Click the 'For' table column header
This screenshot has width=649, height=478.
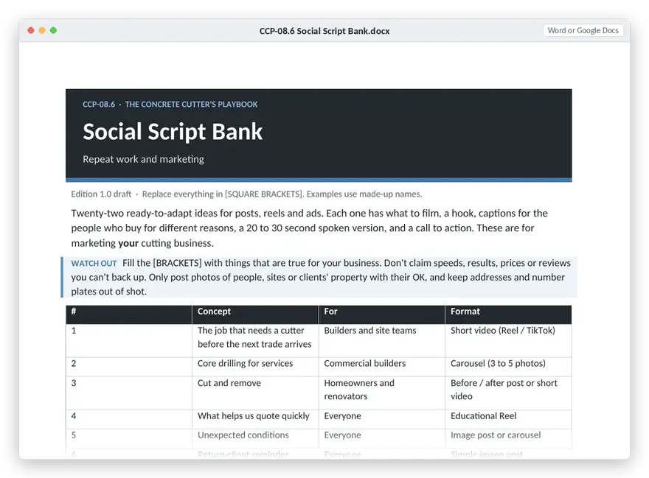coord(381,314)
